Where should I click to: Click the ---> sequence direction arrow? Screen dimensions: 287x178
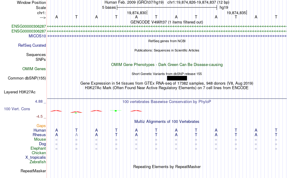(43, 17)
